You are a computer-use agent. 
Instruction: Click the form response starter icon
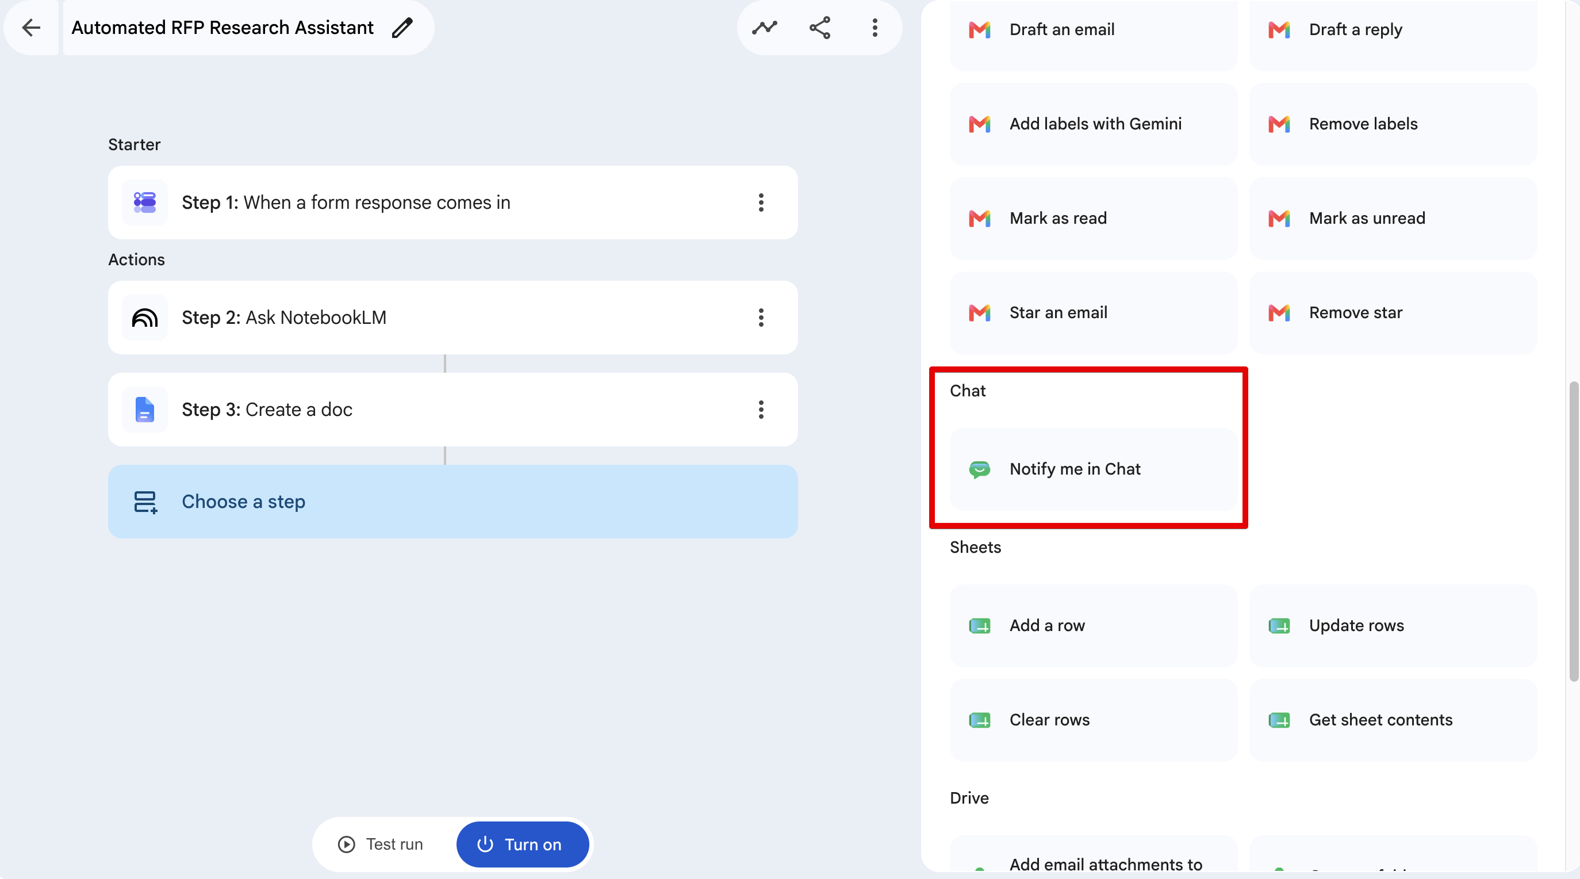coord(145,202)
